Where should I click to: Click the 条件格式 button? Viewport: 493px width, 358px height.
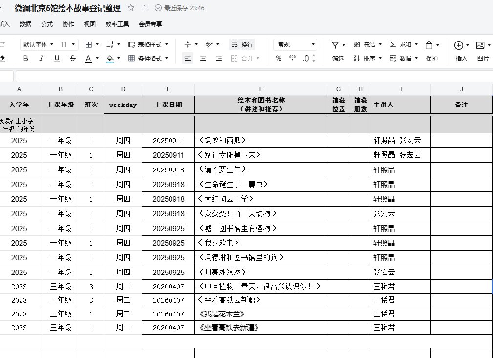pos(148,59)
